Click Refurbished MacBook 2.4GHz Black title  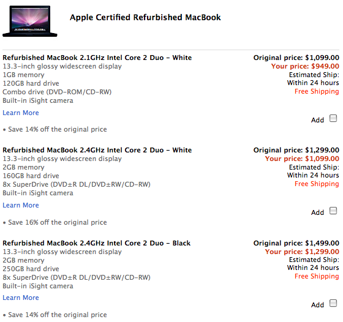coord(97,243)
